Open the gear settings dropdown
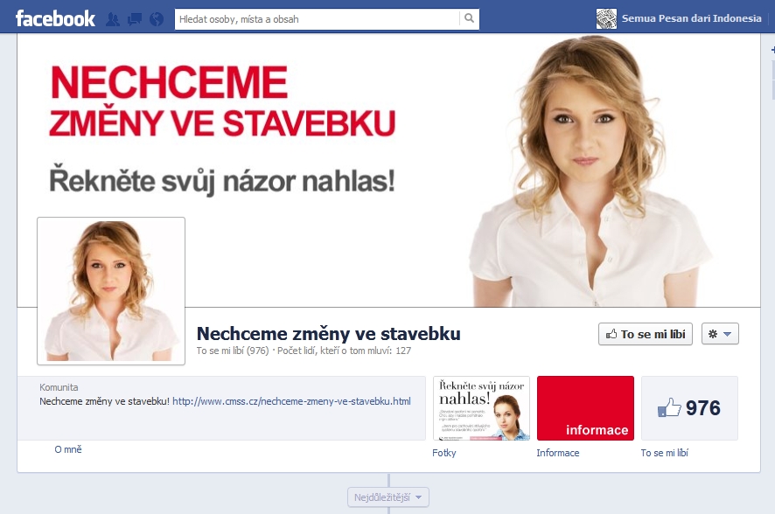The image size is (775, 514). tap(720, 334)
